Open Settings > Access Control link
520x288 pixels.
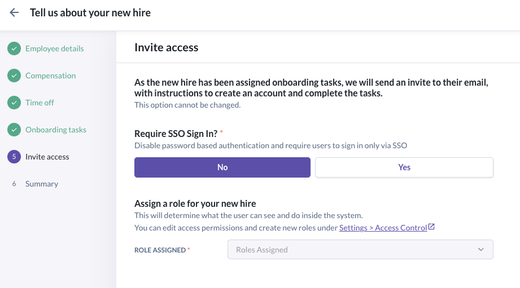383,228
